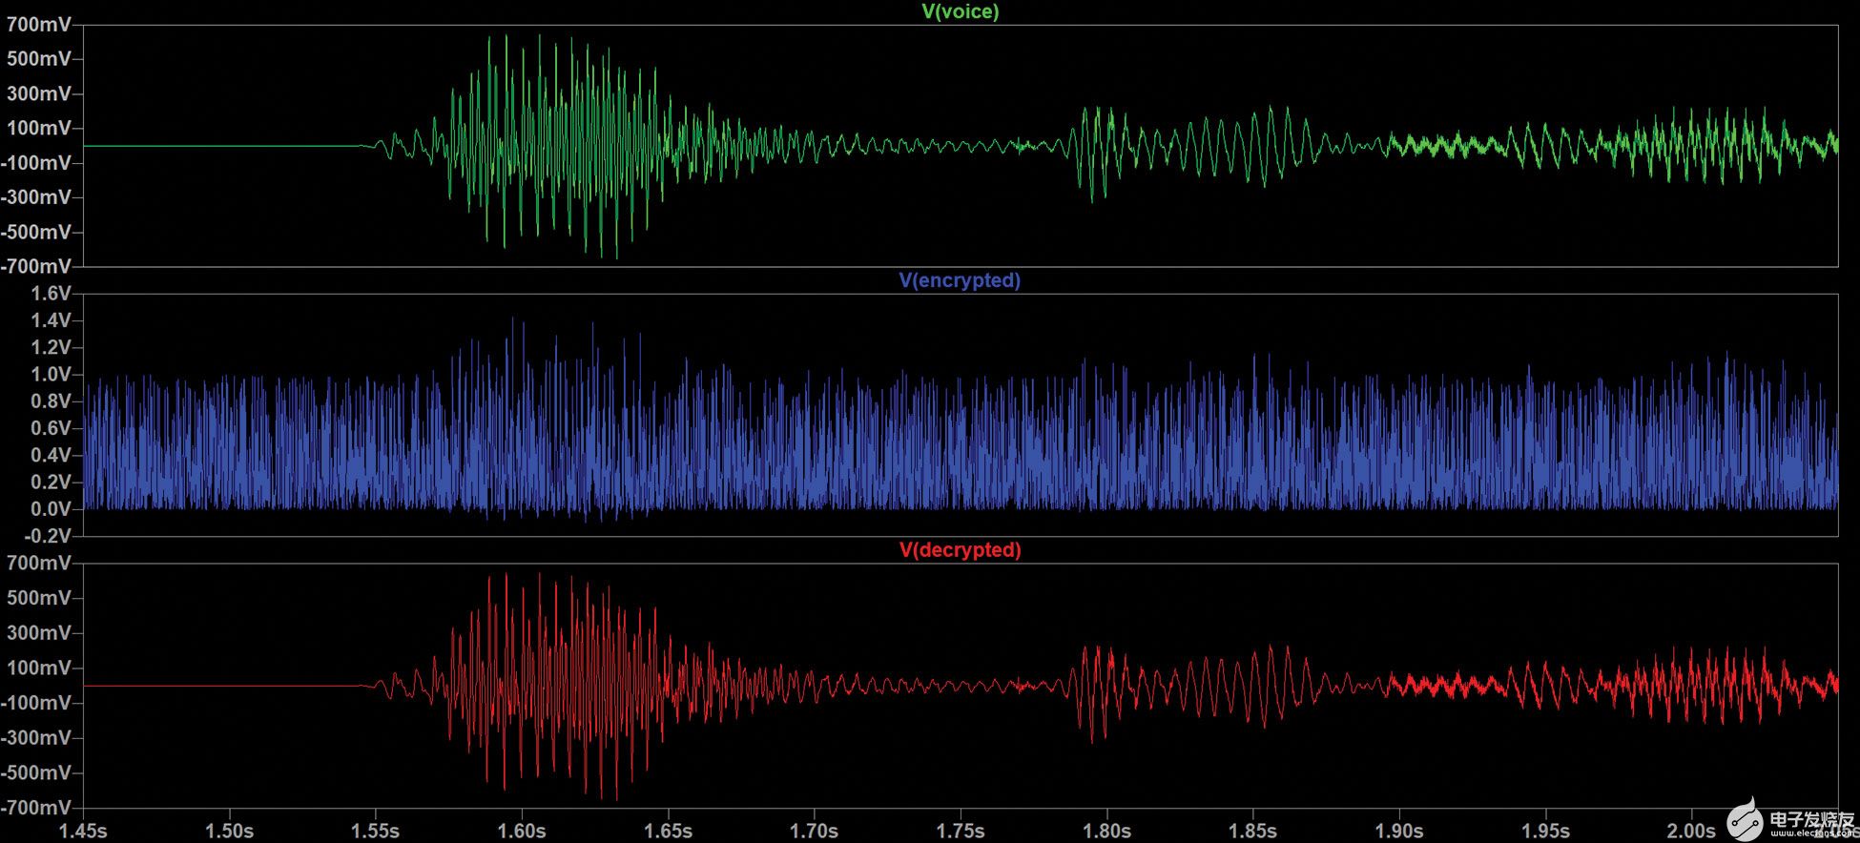Screen dimensions: 1860x843
Task: Click the 1.45s time axis label
Action: pyautogui.click(x=83, y=831)
